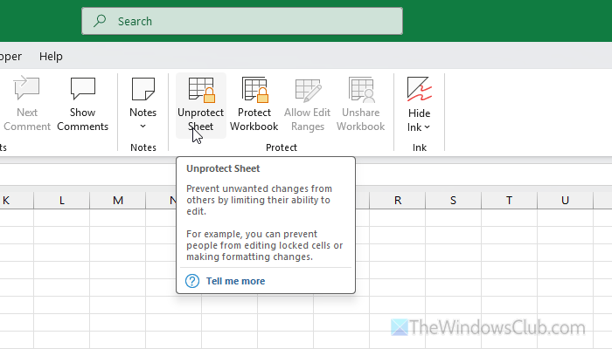Choose Unshare Workbook in Protect group
The image size is (612, 349).
click(360, 106)
